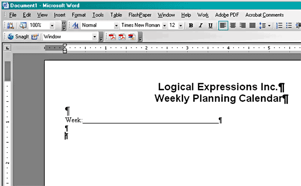Click the vertical ruler at 1 inch mark
This screenshot has height=186, width=301.
(x=8, y=122)
